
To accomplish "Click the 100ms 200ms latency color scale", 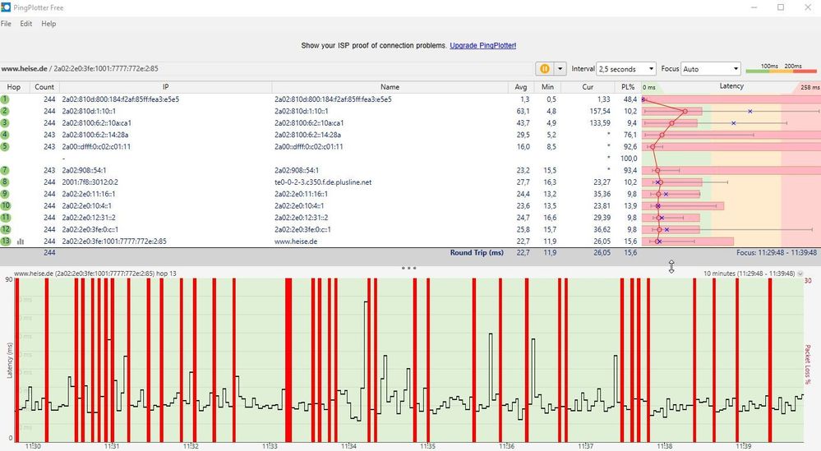I will (x=782, y=68).
